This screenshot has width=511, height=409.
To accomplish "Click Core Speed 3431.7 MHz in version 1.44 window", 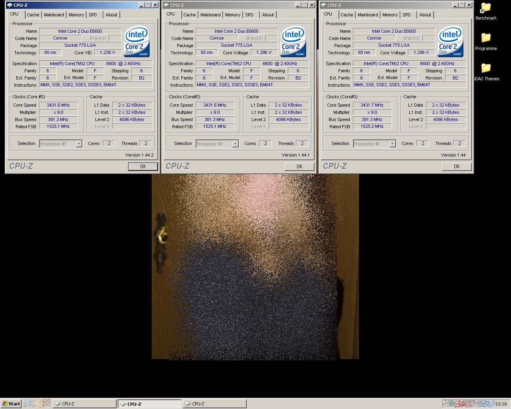I will 372,105.
